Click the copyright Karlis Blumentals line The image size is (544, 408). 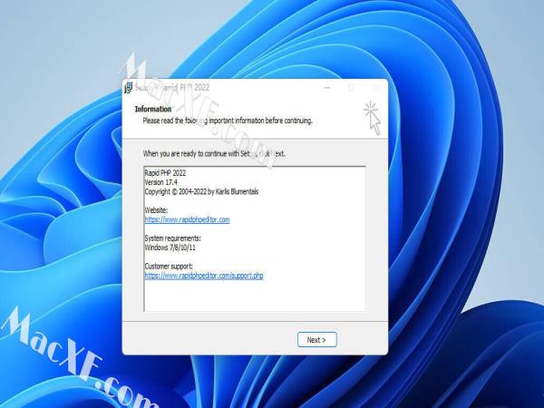coord(201,191)
